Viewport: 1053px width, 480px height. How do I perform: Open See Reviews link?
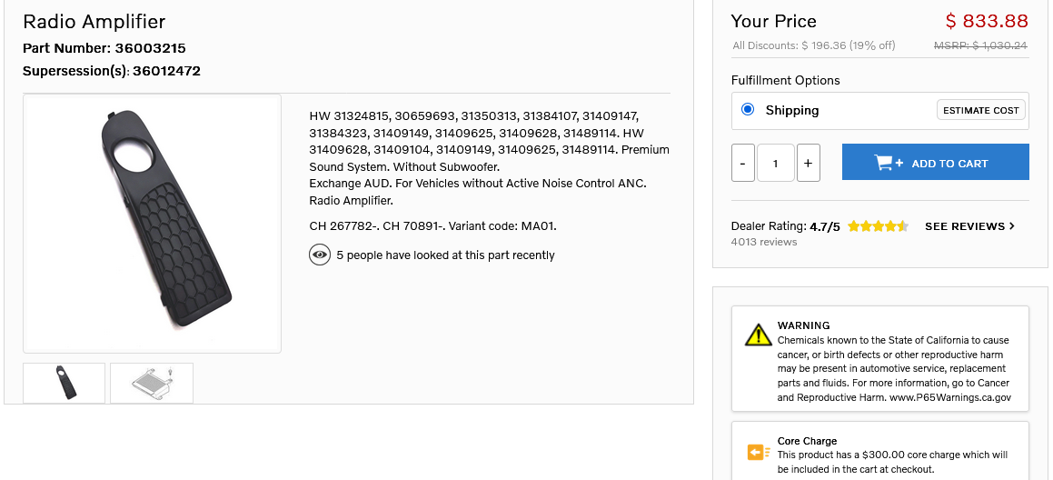pyautogui.click(x=964, y=226)
